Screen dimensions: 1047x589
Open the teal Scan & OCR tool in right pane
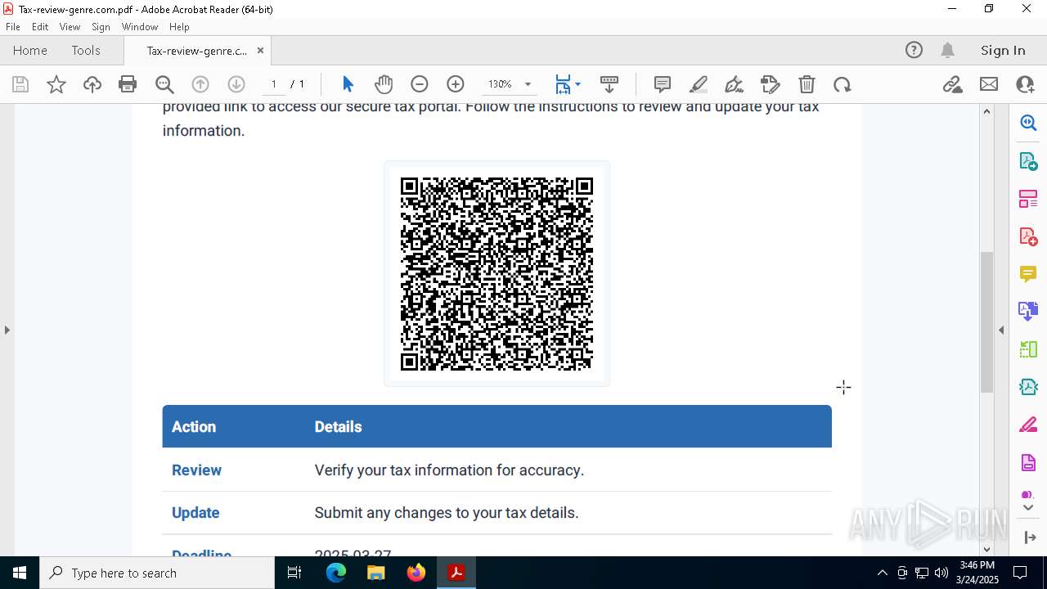pyautogui.click(x=1028, y=387)
